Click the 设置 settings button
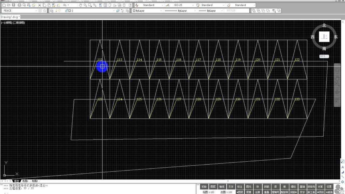Viewport: 345px width, 194px height. pos(329,186)
